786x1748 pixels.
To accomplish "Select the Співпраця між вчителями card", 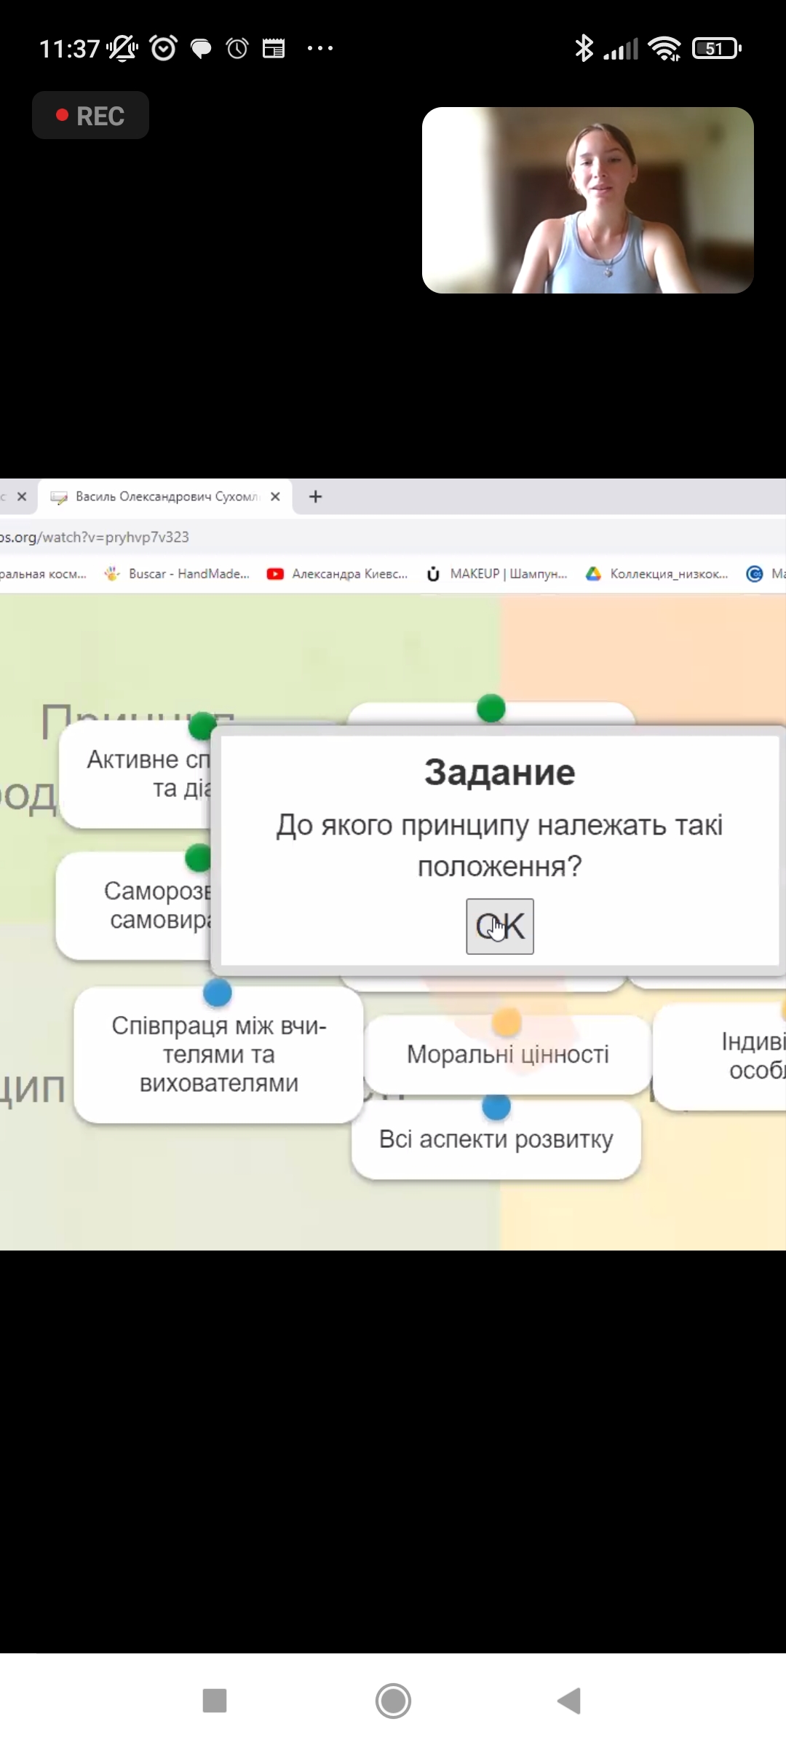I will click(218, 1055).
